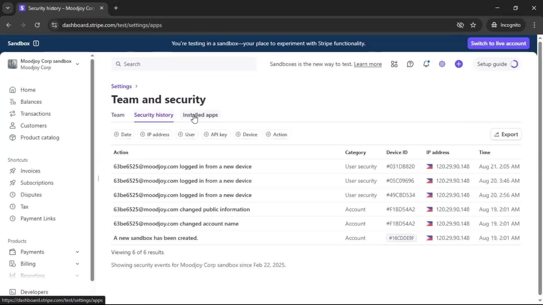
Task: Click the help question mark icon
Action: [410, 64]
